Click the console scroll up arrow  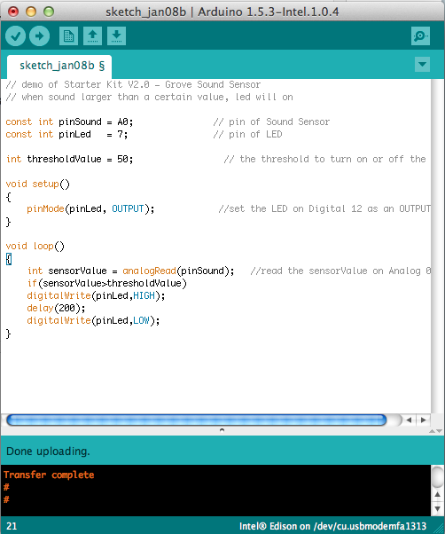pyautogui.click(x=438, y=494)
